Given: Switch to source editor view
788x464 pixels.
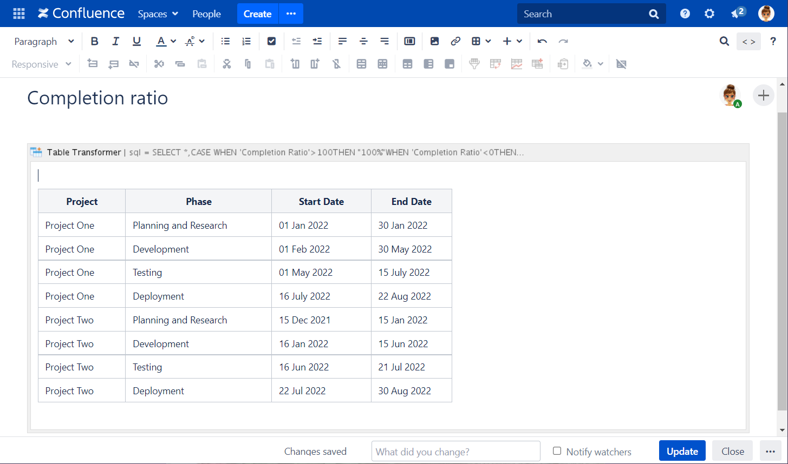Looking at the screenshot, I should coord(748,42).
